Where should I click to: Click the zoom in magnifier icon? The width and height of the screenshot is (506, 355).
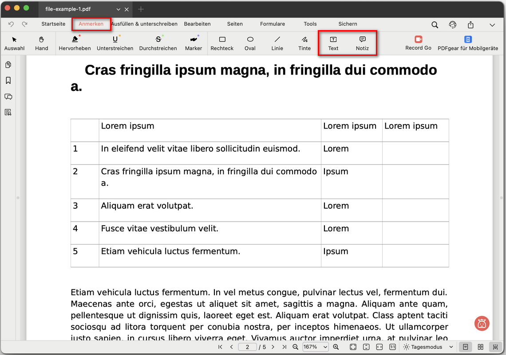[x=336, y=347]
